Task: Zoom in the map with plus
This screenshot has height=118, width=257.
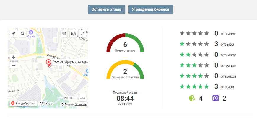Action: (x=13, y=58)
